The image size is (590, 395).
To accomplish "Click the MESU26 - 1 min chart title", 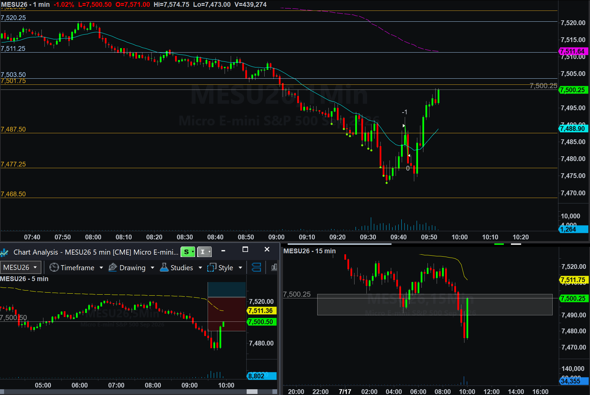I will [25, 4].
